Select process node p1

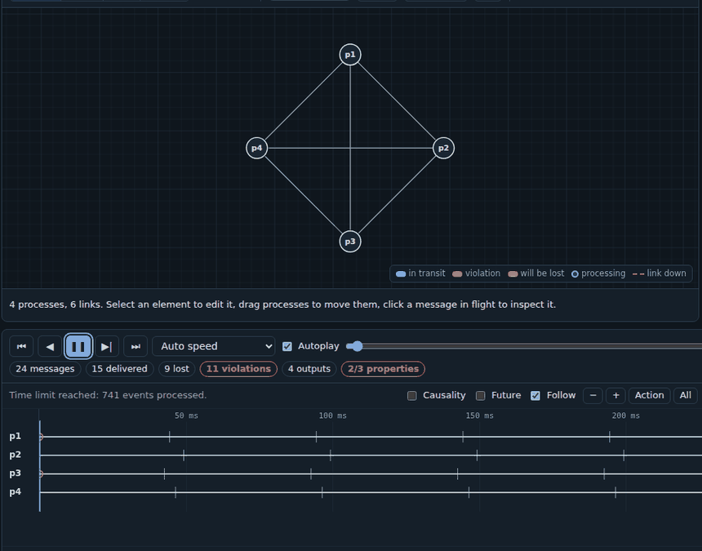coord(350,55)
